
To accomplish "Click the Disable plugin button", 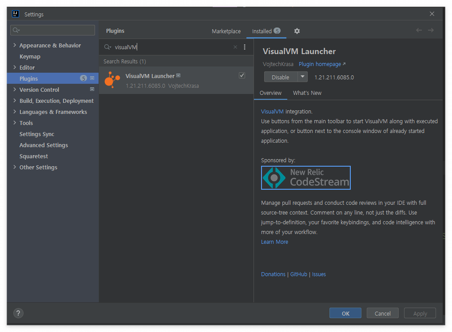I will click(281, 77).
